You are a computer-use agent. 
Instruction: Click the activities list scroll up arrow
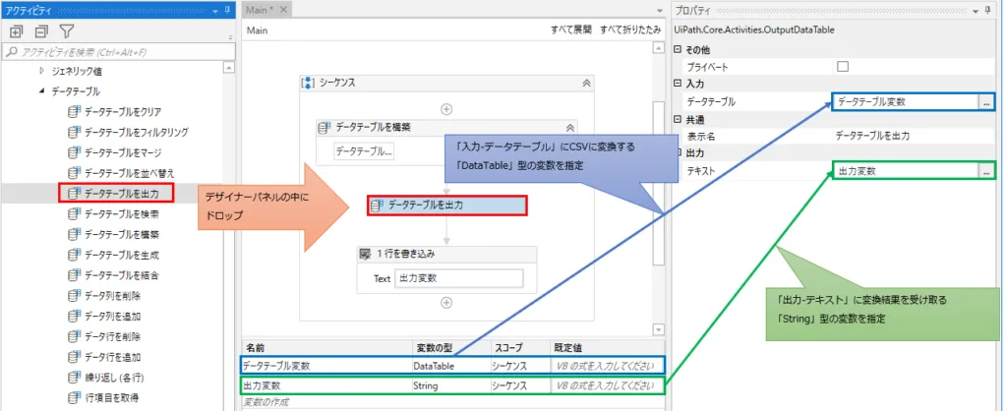click(230, 67)
